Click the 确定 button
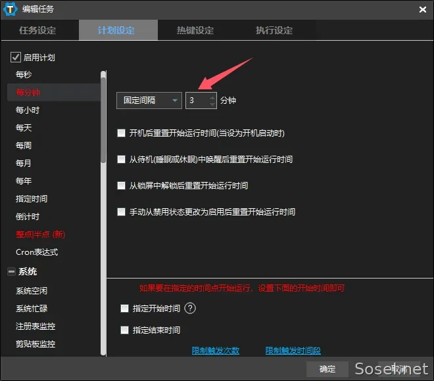 coord(327,369)
